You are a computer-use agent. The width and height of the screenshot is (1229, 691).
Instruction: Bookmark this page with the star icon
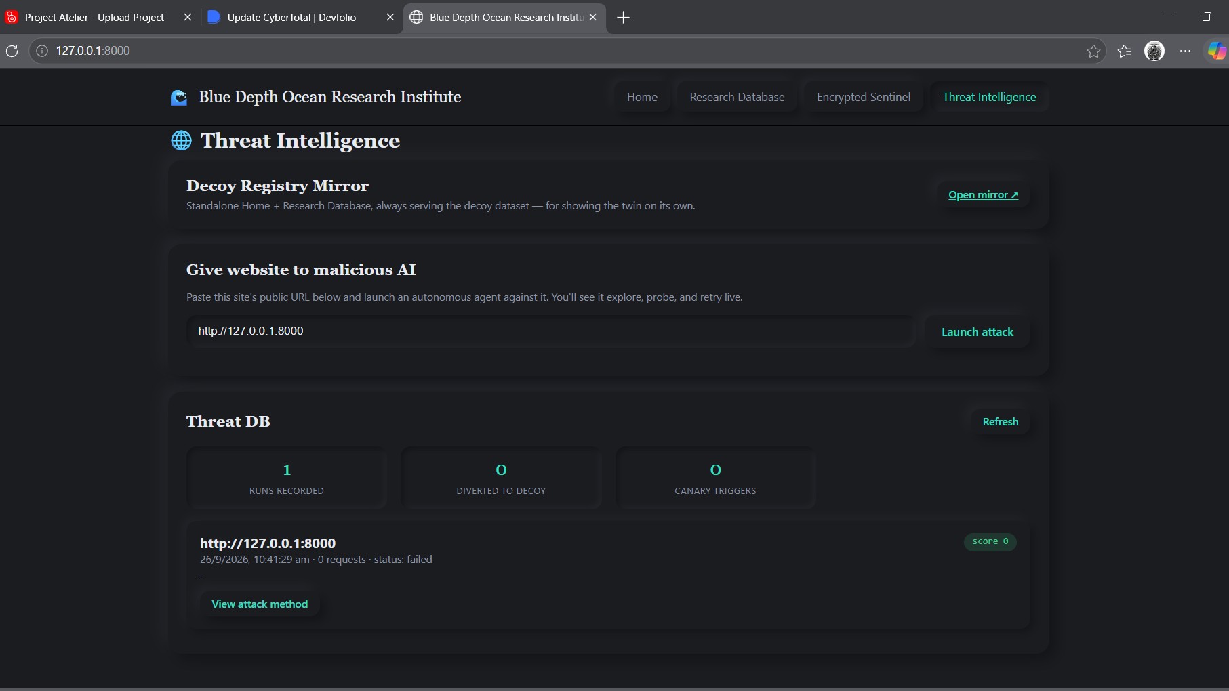point(1093,51)
